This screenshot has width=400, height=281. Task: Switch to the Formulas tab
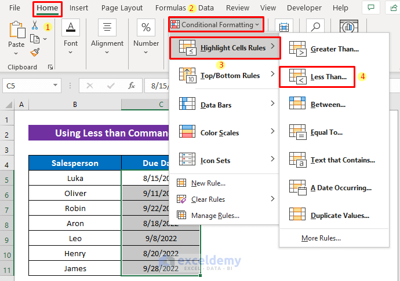point(170,8)
